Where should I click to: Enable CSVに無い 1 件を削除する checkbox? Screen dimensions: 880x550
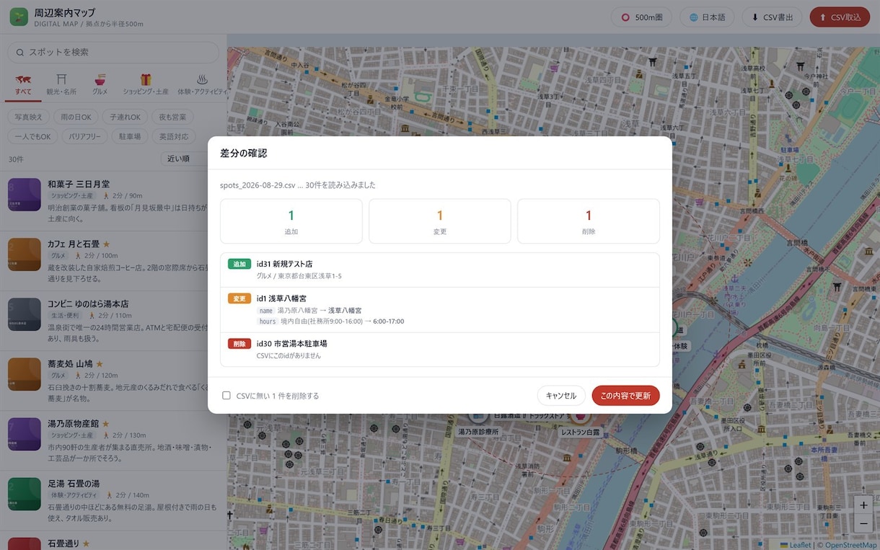click(226, 396)
